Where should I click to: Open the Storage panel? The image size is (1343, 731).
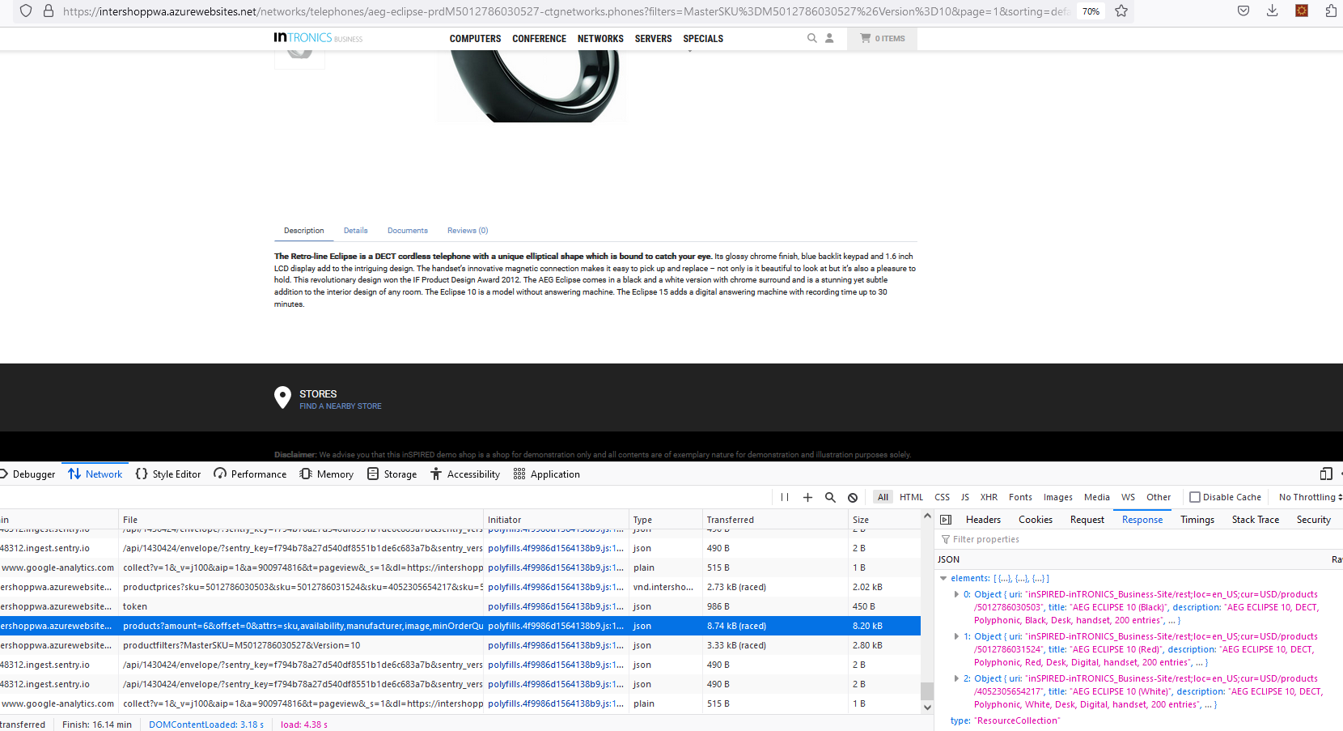tap(392, 474)
